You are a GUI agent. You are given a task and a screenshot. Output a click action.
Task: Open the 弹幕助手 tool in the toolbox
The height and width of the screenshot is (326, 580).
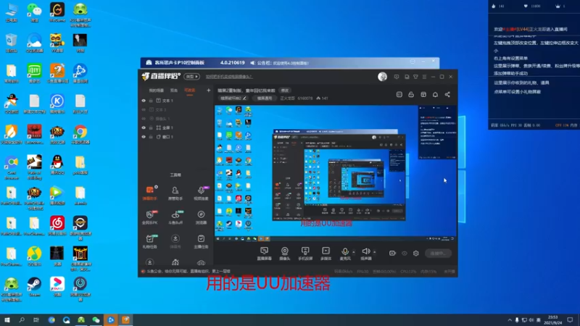[x=150, y=193]
